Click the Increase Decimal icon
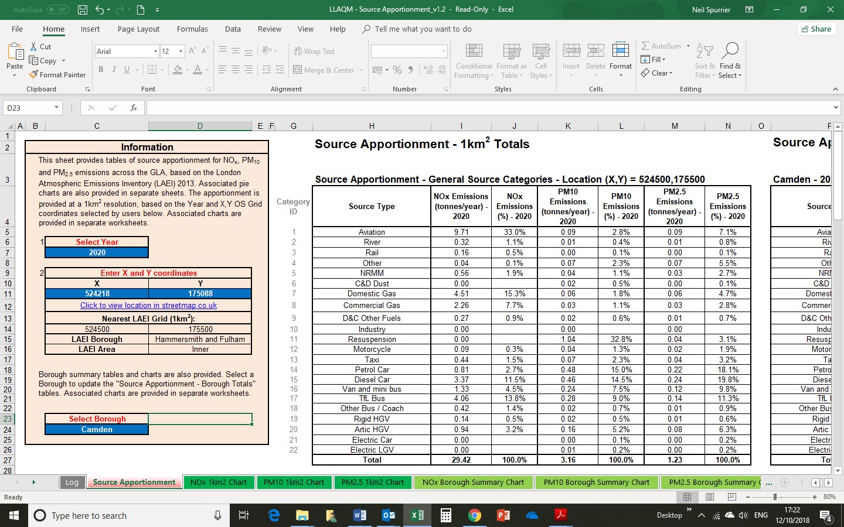 428,70
